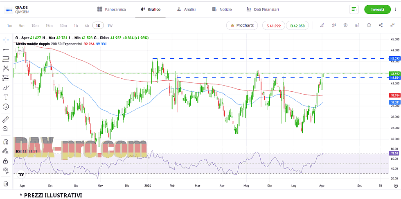
Task: Select the brush drawing tool
Action: click(6, 88)
